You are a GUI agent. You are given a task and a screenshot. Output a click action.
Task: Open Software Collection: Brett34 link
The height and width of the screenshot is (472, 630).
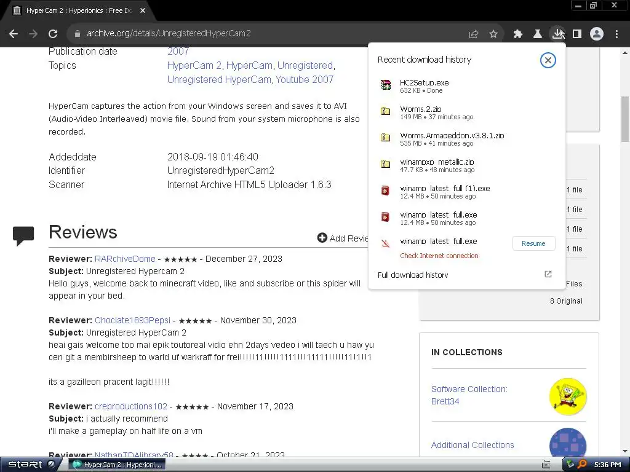(469, 395)
